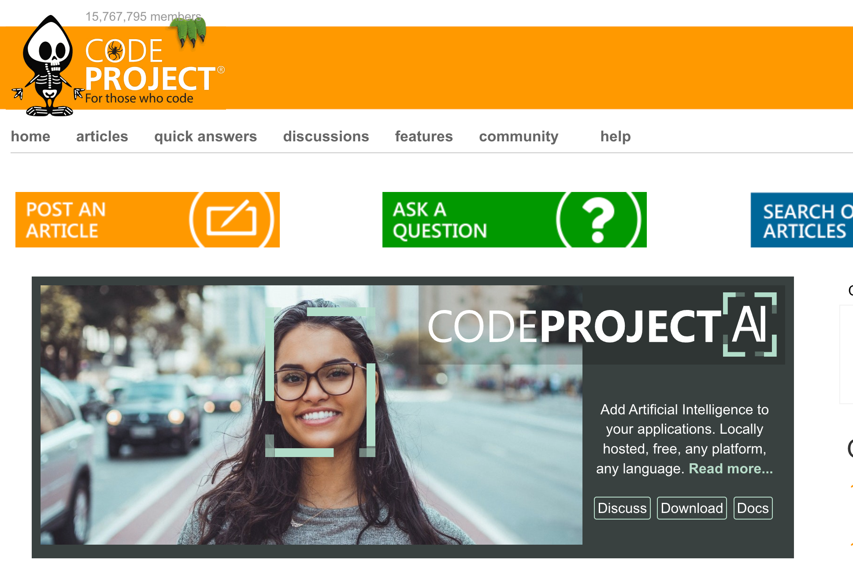This screenshot has height=568, width=853.
Task: Click the Docs button
Action: tap(753, 508)
